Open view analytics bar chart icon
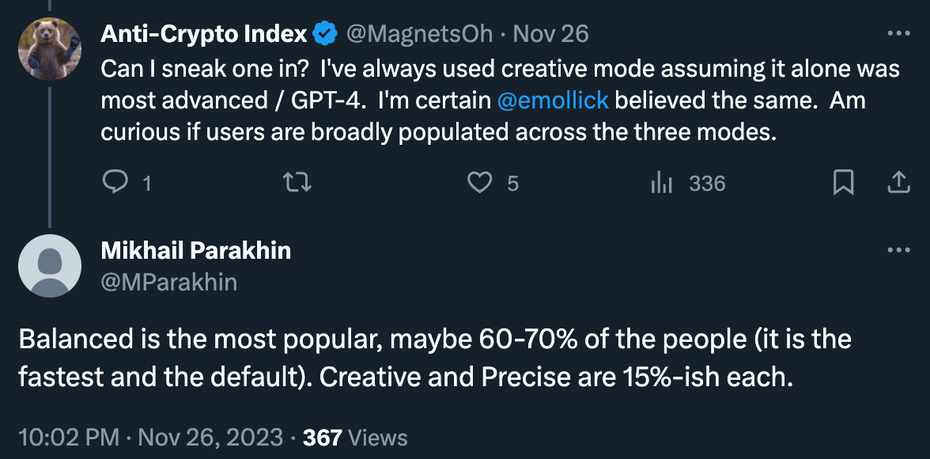This screenshot has height=459, width=930. pos(660,184)
